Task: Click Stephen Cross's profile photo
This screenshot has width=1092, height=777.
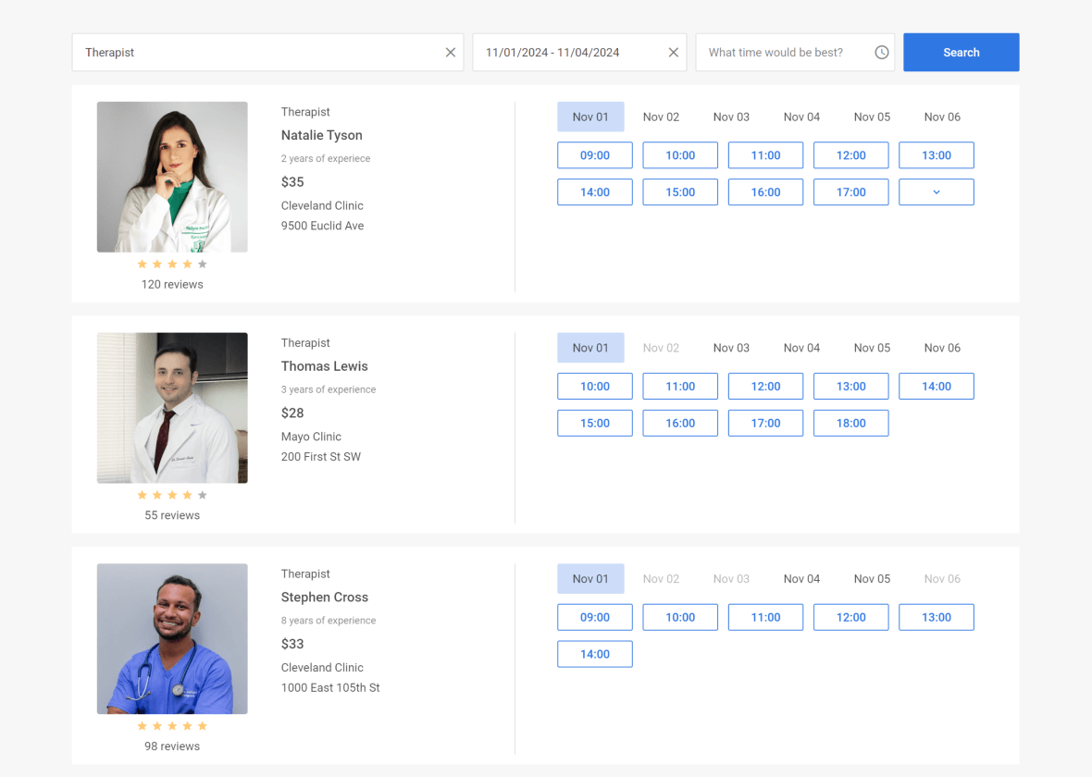Action: pyautogui.click(x=172, y=638)
